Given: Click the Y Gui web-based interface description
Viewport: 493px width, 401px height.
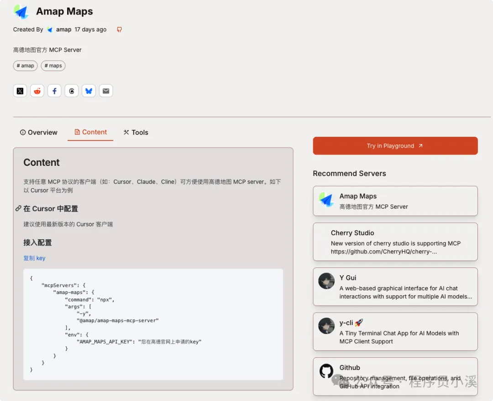Looking at the screenshot, I should (x=406, y=293).
